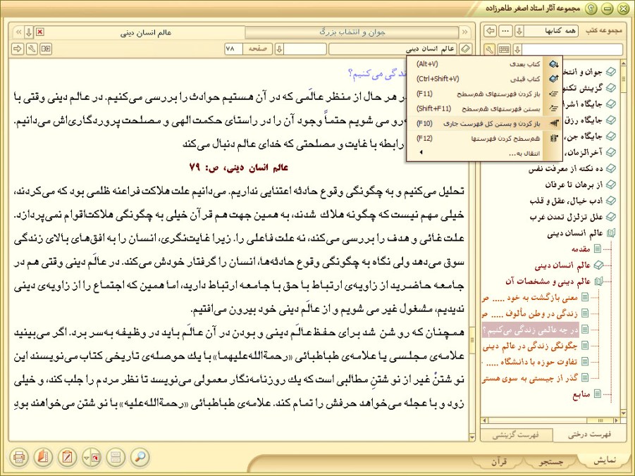Click the tree panel scroll-up arrow
This screenshot has height=476, width=635.
[623, 63]
